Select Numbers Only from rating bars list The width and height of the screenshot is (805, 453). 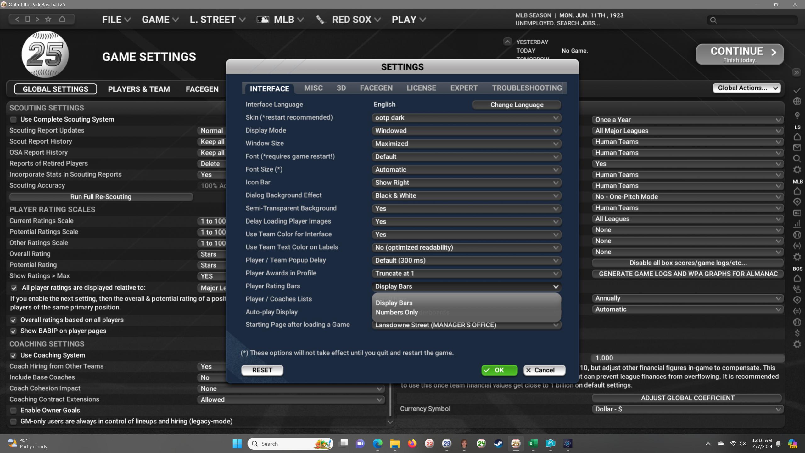point(396,312)
